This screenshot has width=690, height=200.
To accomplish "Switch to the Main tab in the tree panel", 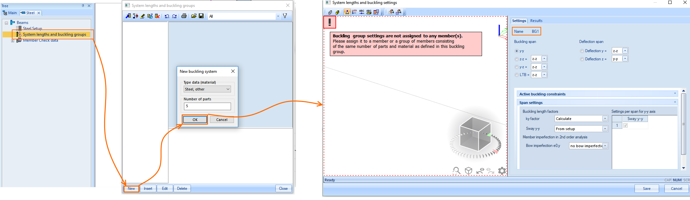I will click(x=10, y=13).
